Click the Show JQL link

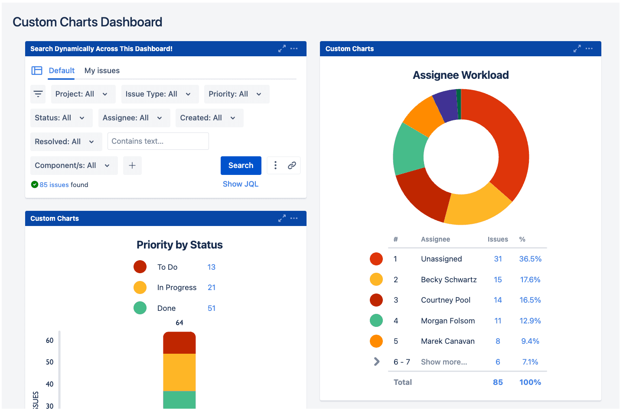point(240,184)
